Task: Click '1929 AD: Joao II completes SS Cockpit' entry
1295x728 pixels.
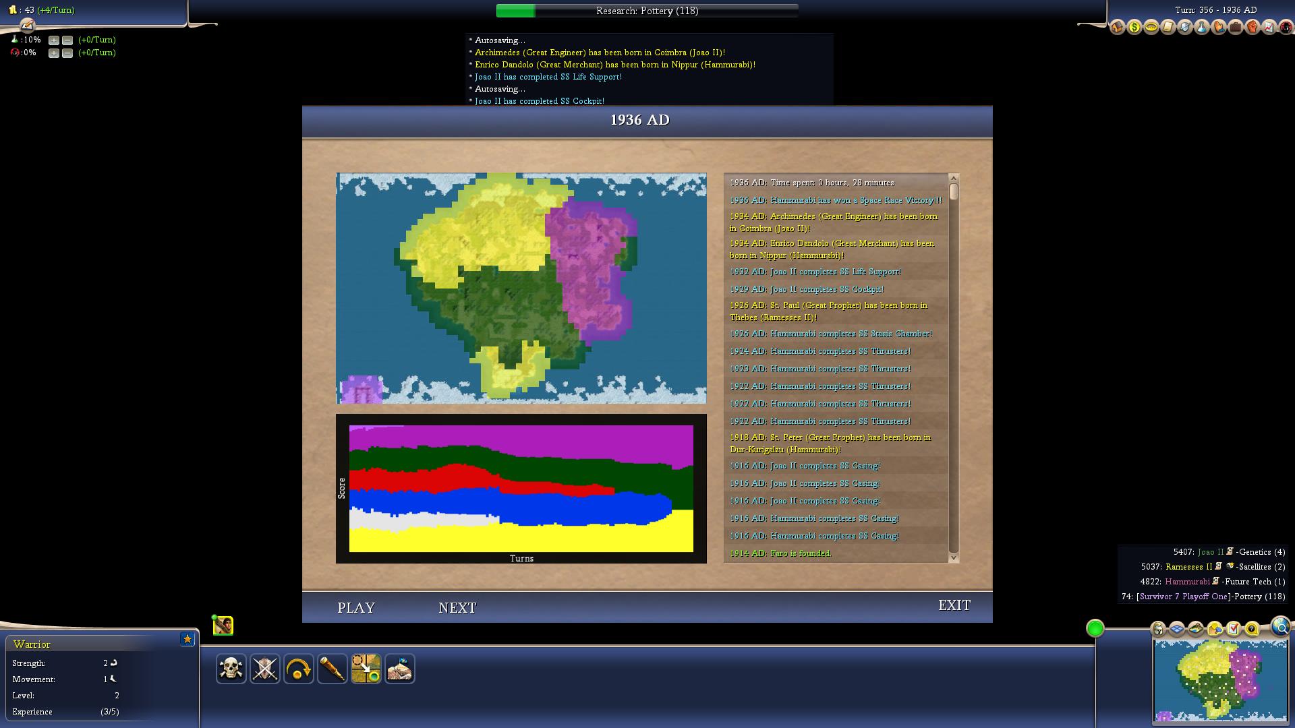Action: click(807, 289)
